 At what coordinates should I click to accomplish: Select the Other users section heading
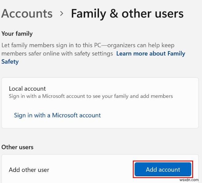pyautogui.click(x=17, y=147)
